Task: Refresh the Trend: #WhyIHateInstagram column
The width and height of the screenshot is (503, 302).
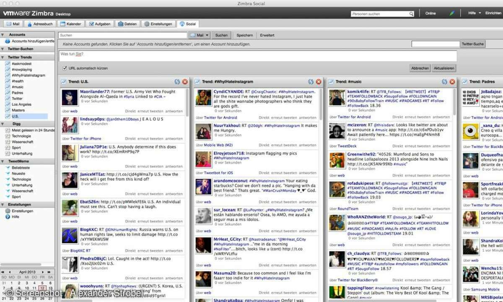Action: pos(311,81)
